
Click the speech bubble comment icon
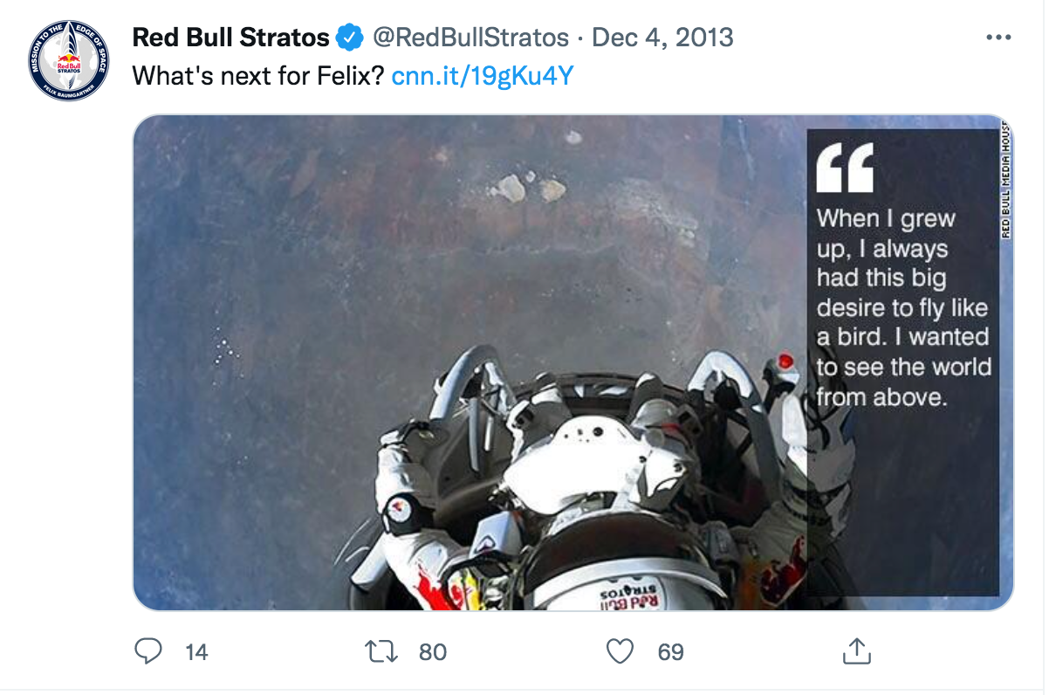148,651
